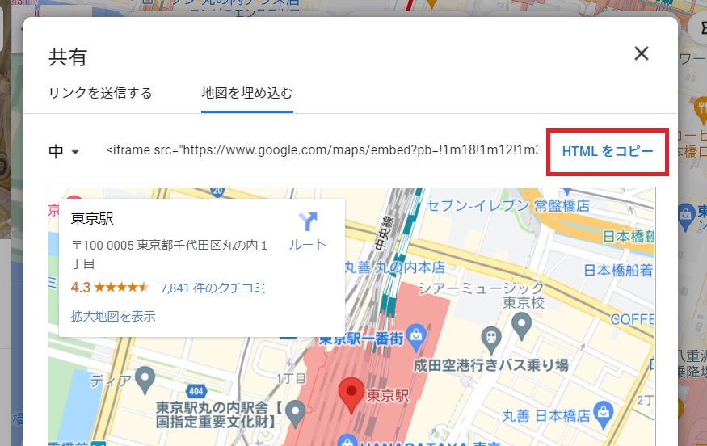Click the ディア location pin
Screen dimensions: 707x446
coord(145,380)
